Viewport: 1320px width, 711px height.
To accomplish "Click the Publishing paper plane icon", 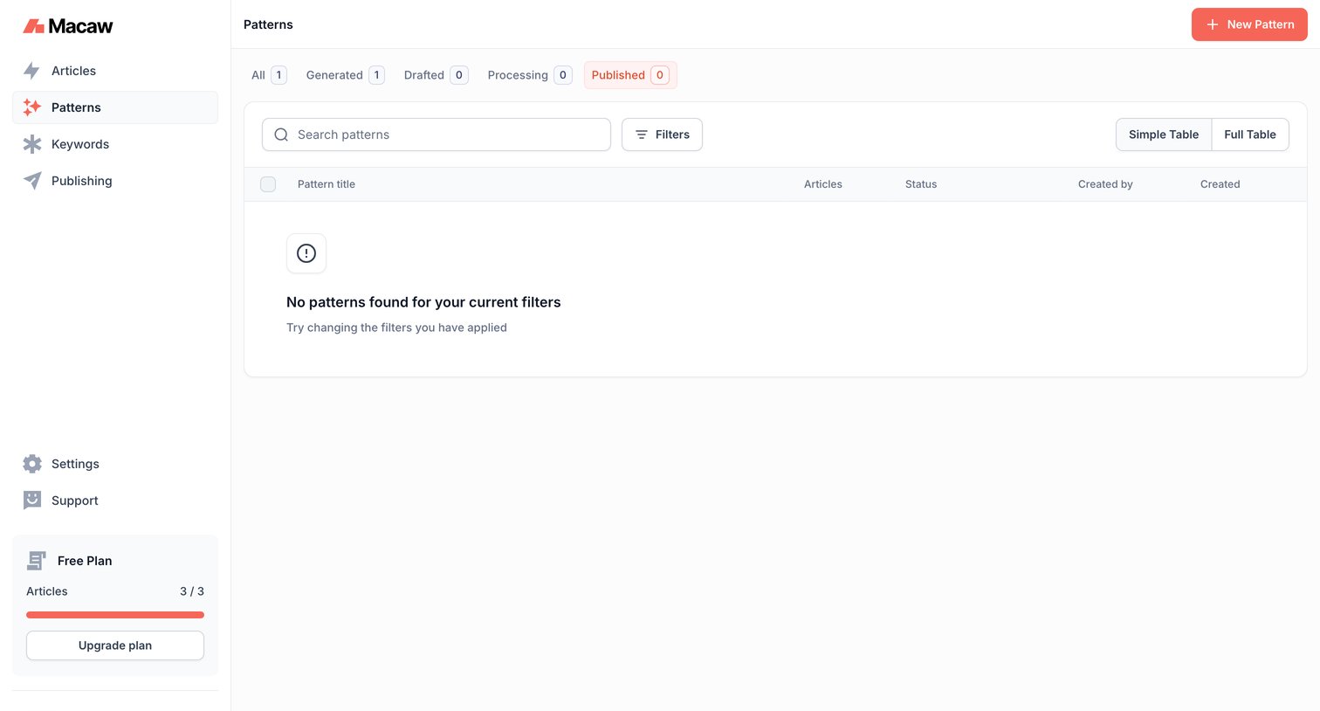I will click(32, 181).
